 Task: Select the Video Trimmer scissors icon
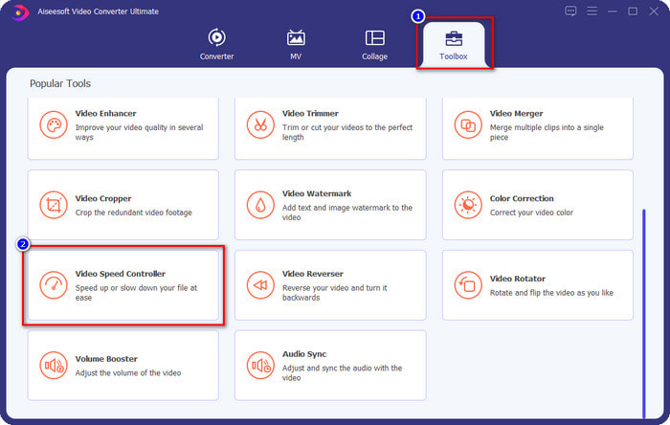tap(259, 124)
